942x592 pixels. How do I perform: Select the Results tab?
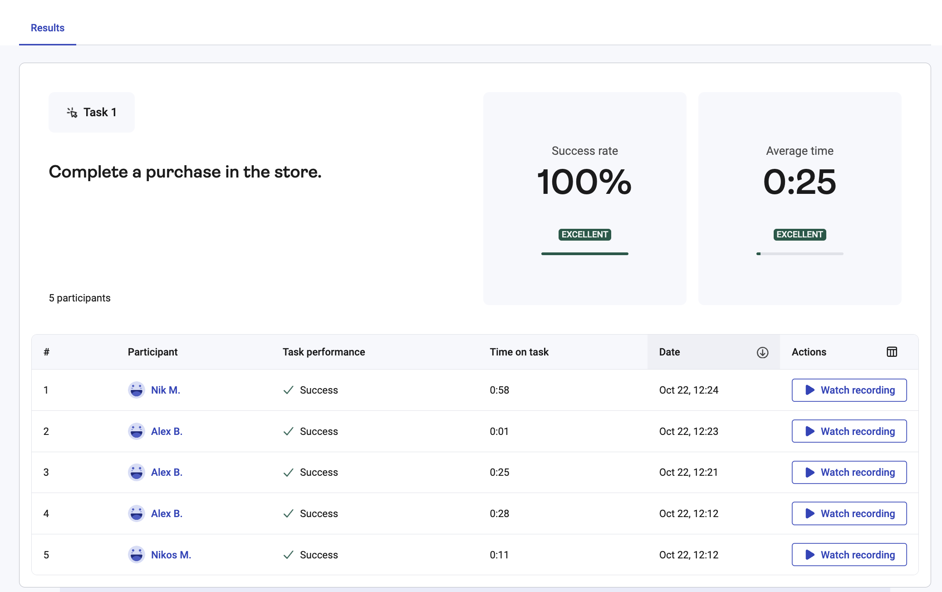(x=47, y=28)
